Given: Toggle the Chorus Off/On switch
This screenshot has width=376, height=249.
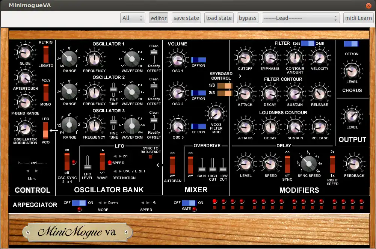Looking at the screenshot, I should coord(351,44).
